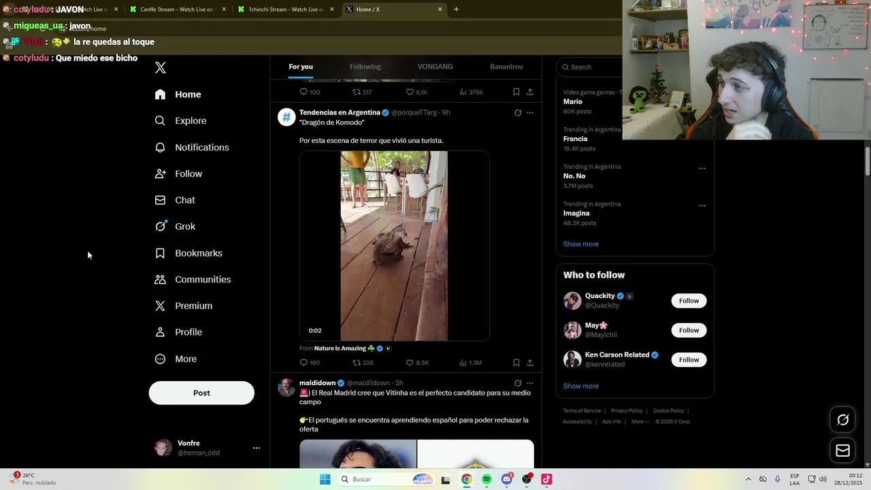Follow May (@Mayichii)

pos(689,330)
